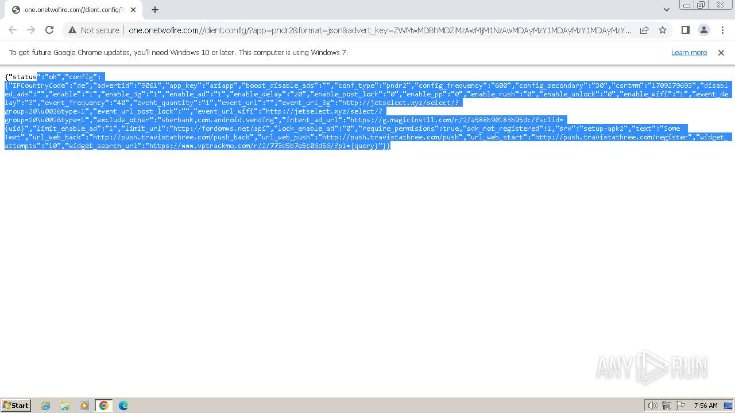The height and width of the screenshot is (413, 735).
Task: Open a new tab
Action: coord(155,10)
